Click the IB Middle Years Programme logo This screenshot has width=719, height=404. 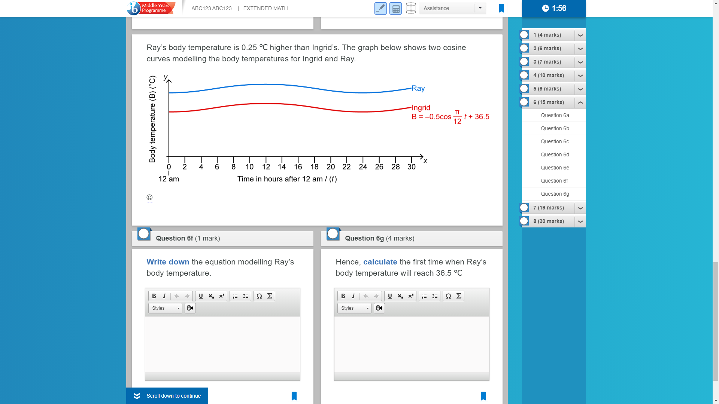(x=151, y=8)
